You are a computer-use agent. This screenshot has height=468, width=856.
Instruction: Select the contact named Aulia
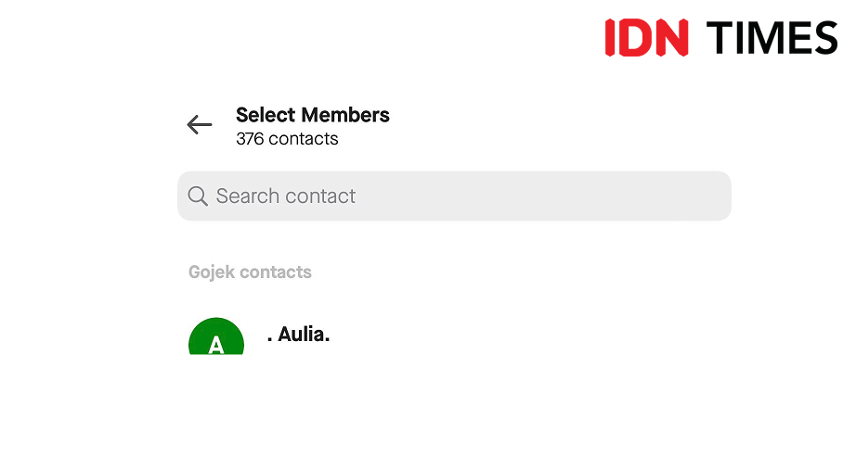tap(299, 335)
